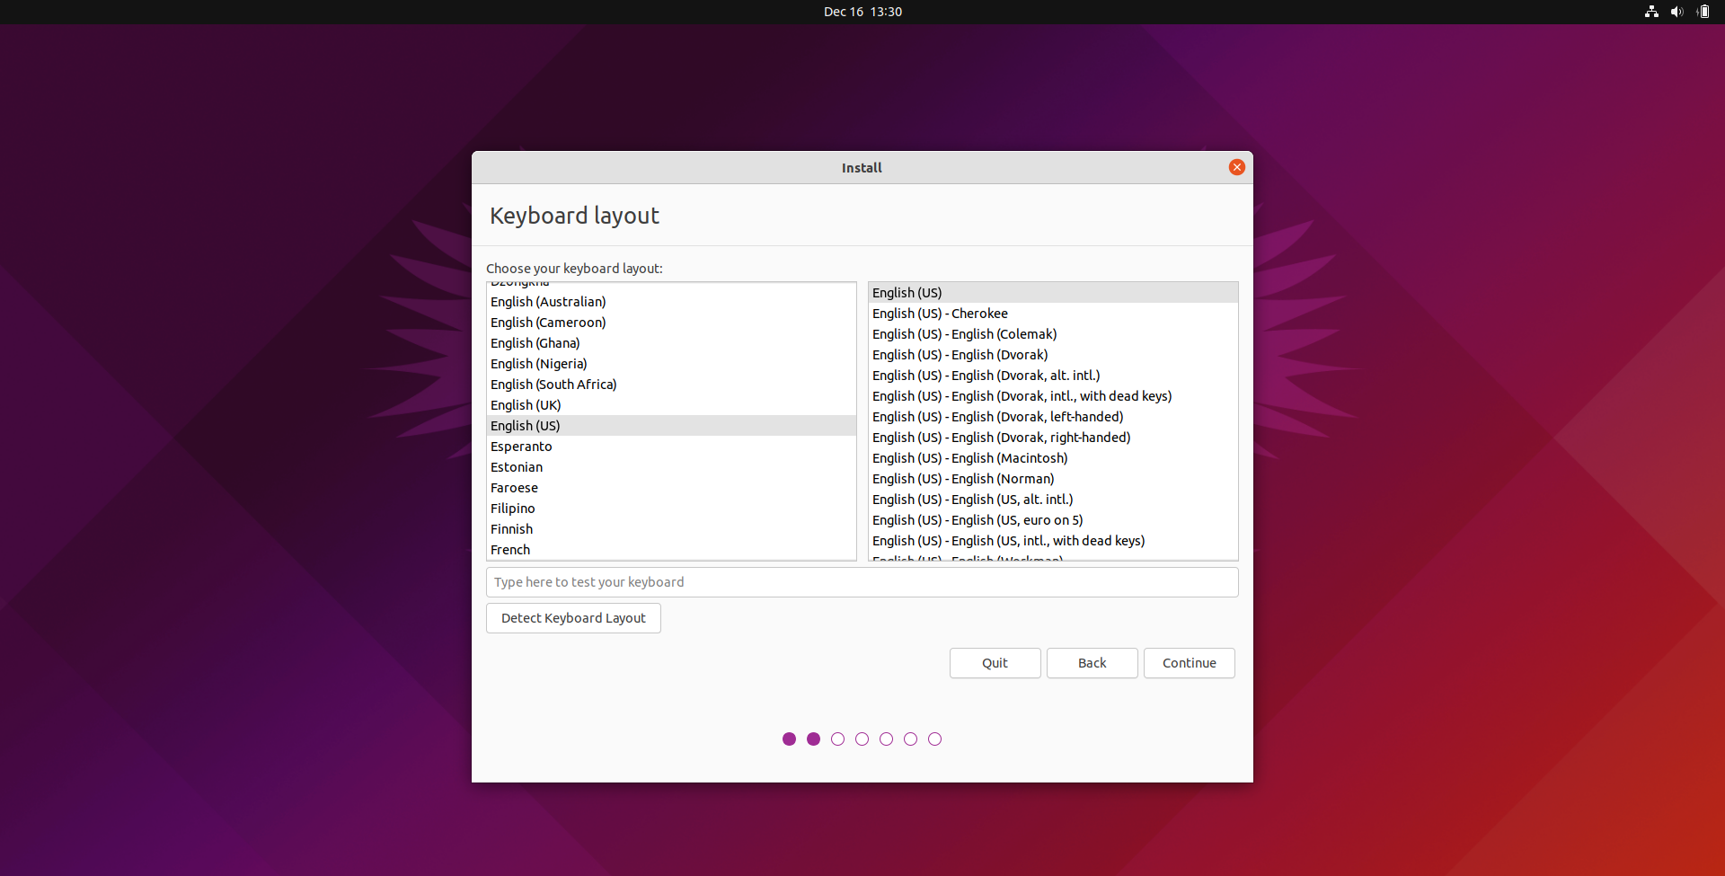1725x876 pixels.
Task: Select French in the left list
Action: tap(671, 550)
